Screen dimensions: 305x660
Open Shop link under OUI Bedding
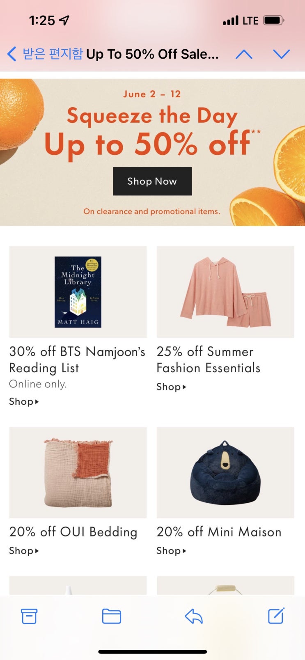[24, 550]
